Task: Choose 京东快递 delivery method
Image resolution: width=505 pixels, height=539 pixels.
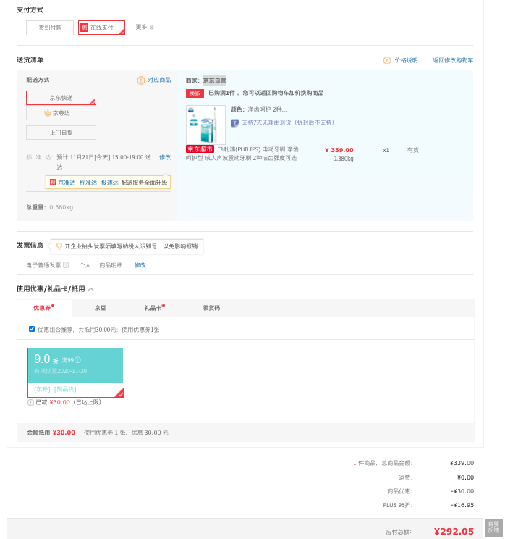Action: tap(61, 98)
